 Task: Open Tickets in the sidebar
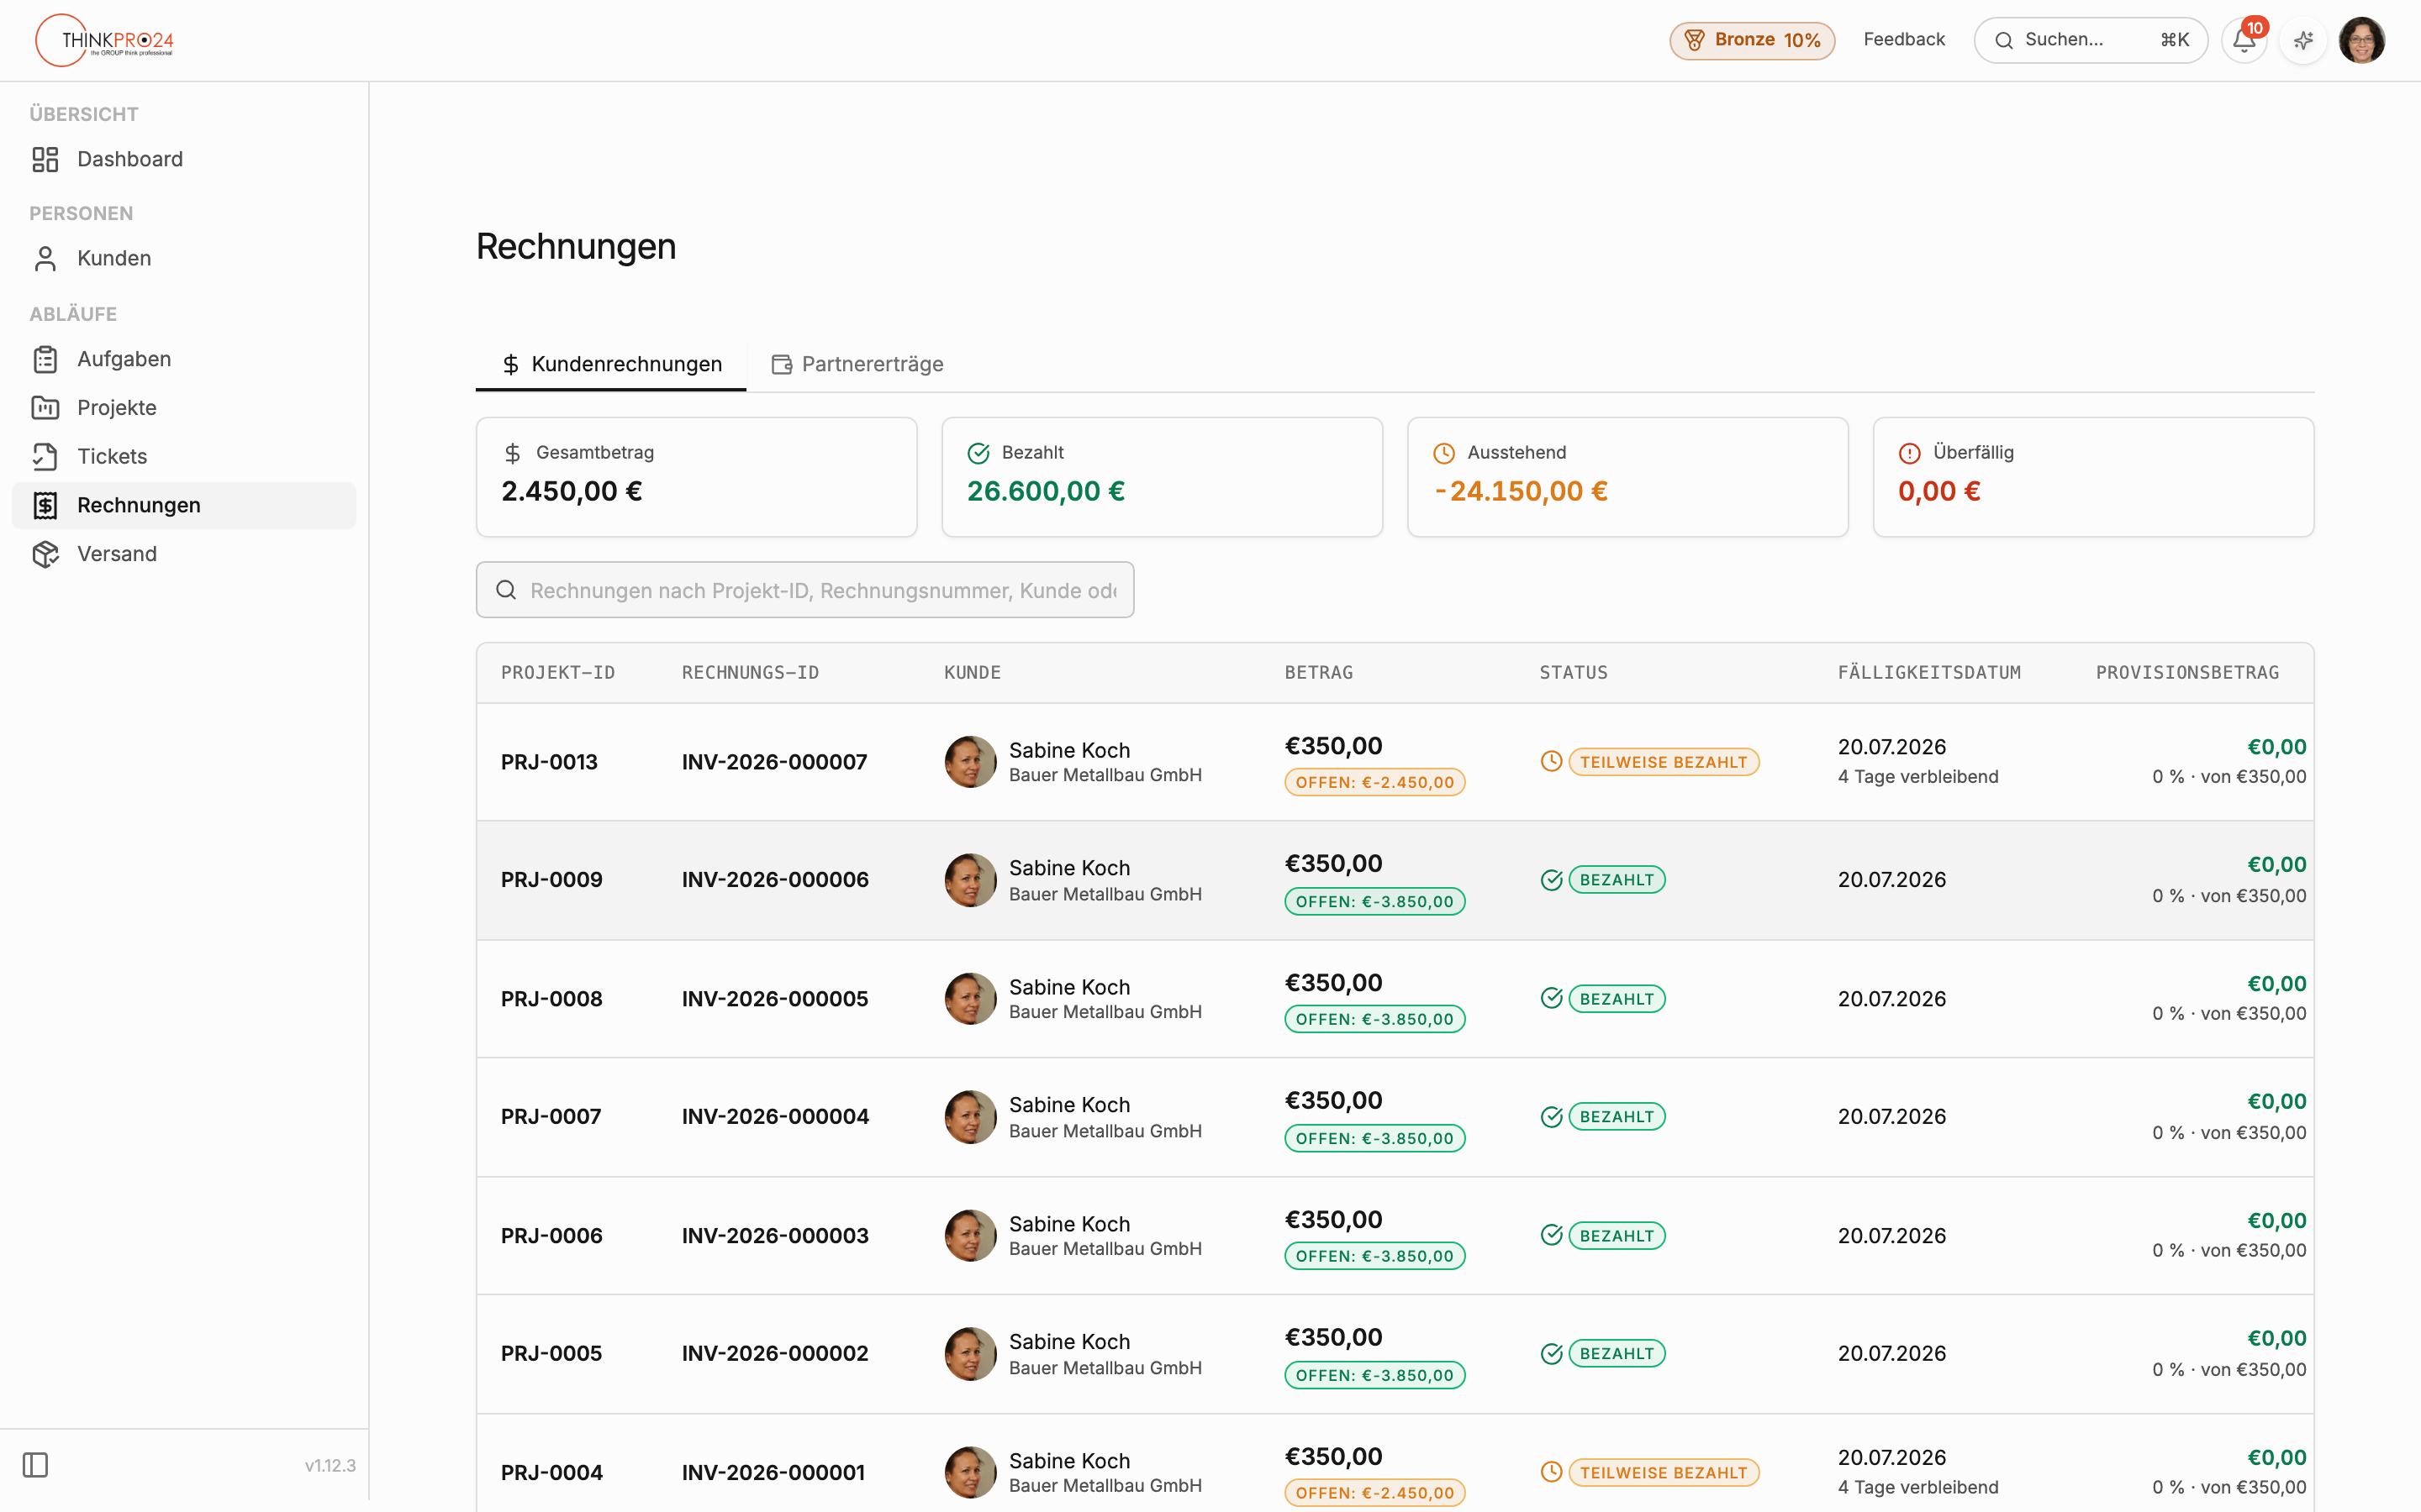184,456
